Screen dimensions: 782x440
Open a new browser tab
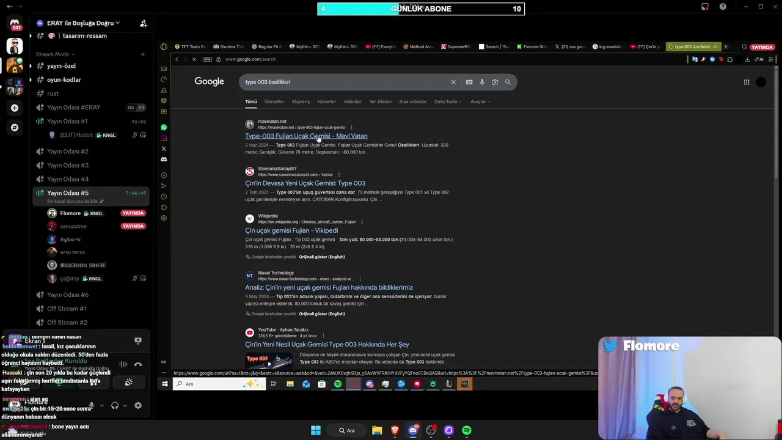pos(726,47)
